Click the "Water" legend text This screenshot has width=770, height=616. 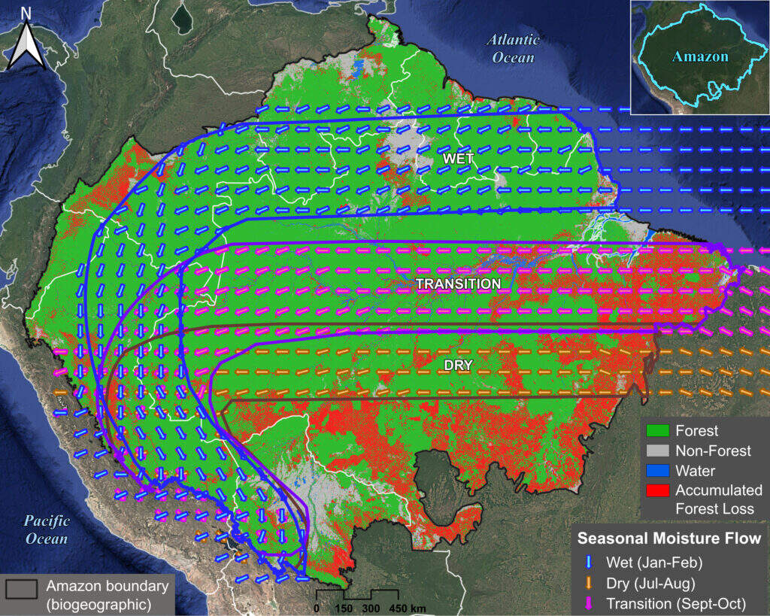coord(695,471)
